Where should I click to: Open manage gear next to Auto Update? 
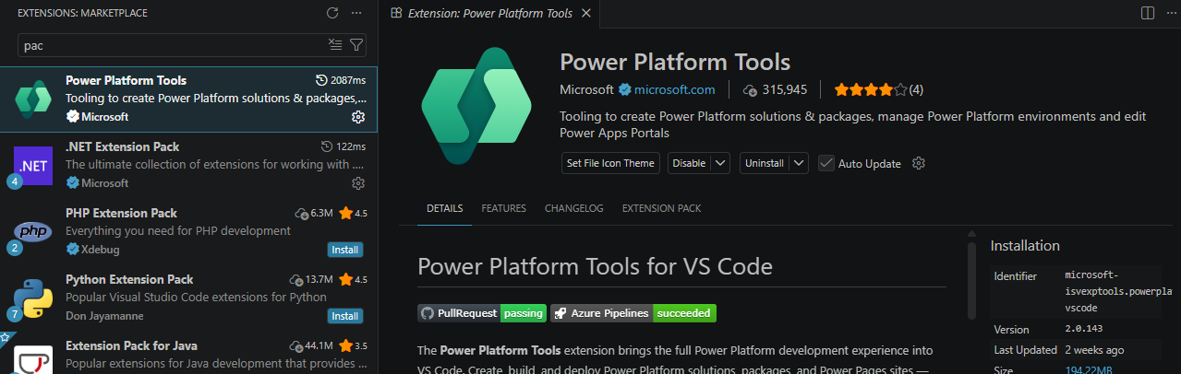(x=918, y=163)
